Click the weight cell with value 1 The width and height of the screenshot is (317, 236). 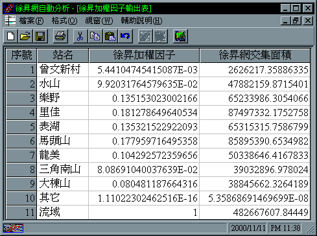[x=144, y=213]
